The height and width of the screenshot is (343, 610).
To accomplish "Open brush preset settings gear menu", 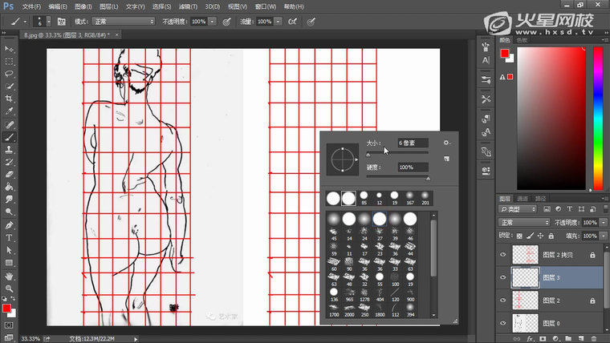I will click(446, 143).
